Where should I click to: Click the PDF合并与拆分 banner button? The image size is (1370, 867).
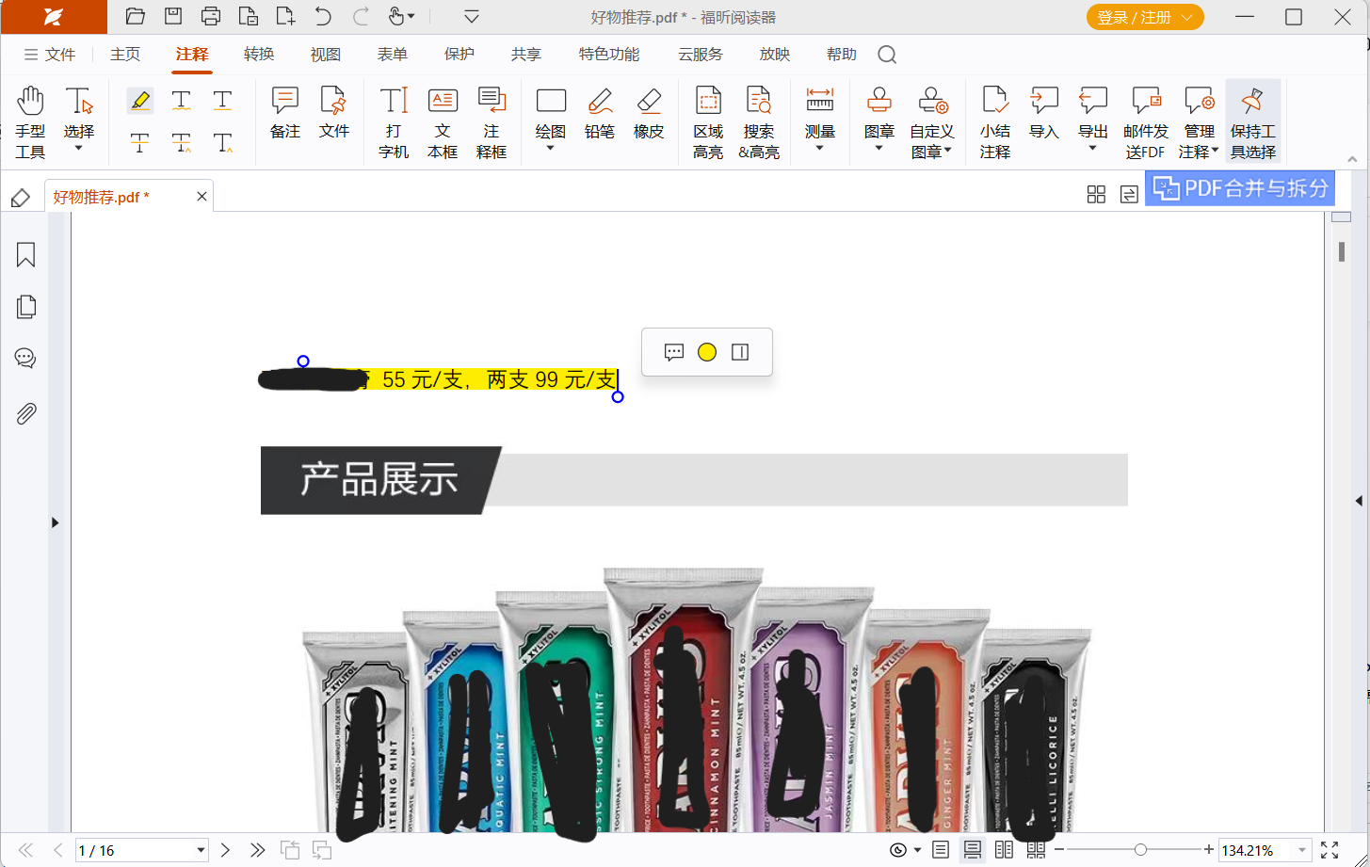coord(1239,187)
